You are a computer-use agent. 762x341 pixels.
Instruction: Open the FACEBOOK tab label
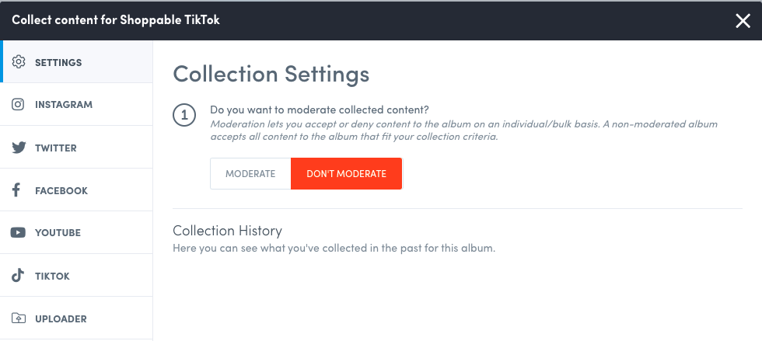(x=61, y=190)
